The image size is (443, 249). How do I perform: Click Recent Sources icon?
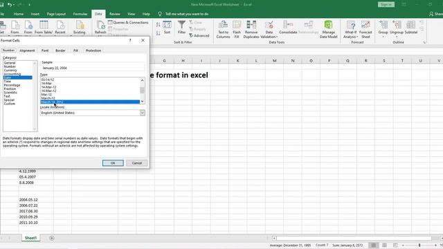click(x=60, y=28)
